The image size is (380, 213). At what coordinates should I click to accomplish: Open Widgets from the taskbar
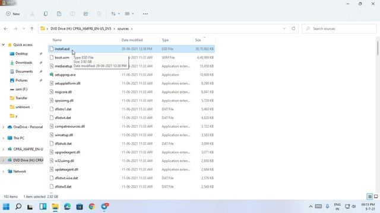click(x=43, y=206)
